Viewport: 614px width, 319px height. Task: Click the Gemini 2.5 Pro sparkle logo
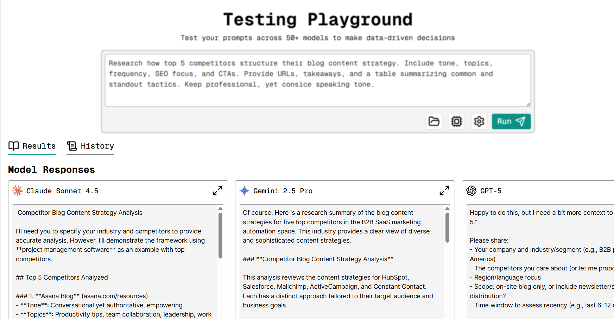pos(245,191)
